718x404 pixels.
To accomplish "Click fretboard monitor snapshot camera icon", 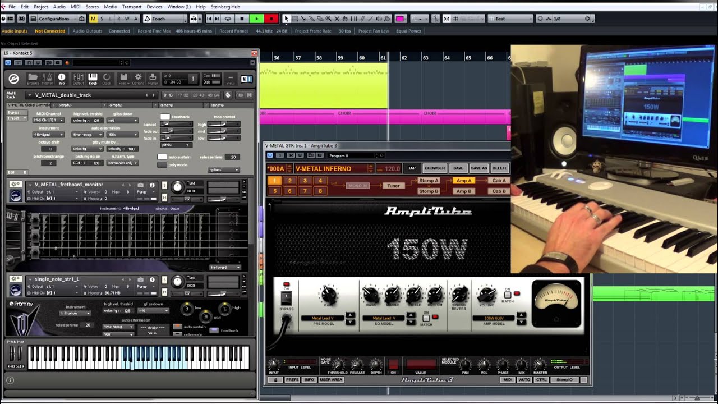I will [x=140, y=185].
